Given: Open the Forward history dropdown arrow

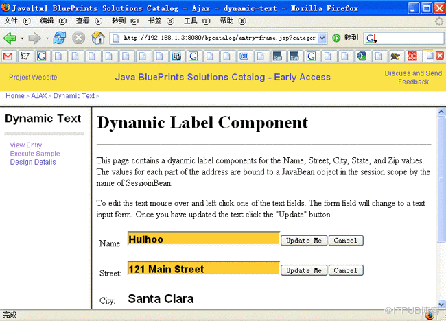Looking at the screenshot, I should point(47,38).
